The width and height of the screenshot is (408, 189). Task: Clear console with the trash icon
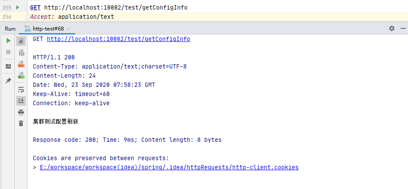click(x=21, y=124)
